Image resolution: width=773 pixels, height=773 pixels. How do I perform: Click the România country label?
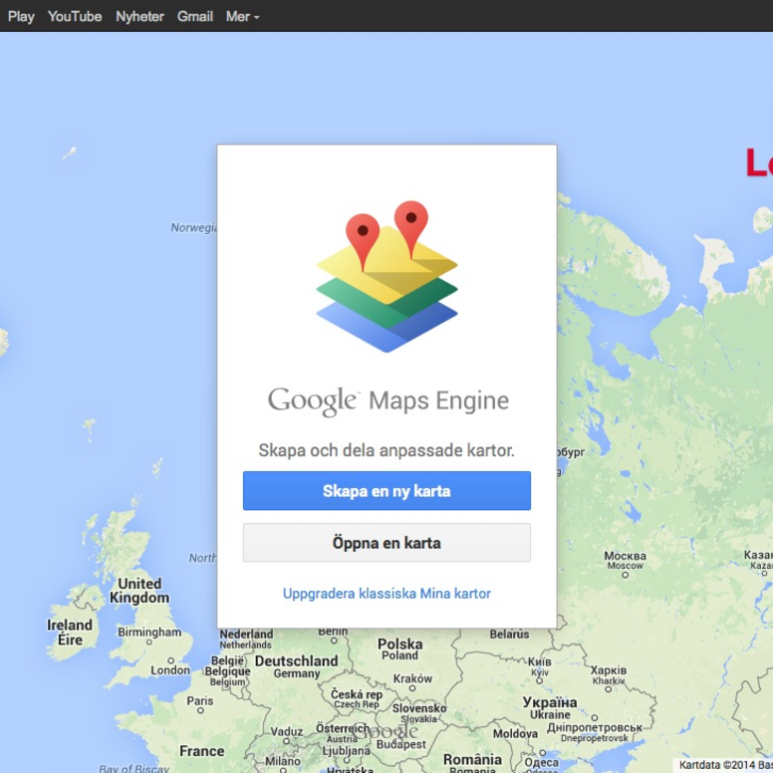pos(472,760)
